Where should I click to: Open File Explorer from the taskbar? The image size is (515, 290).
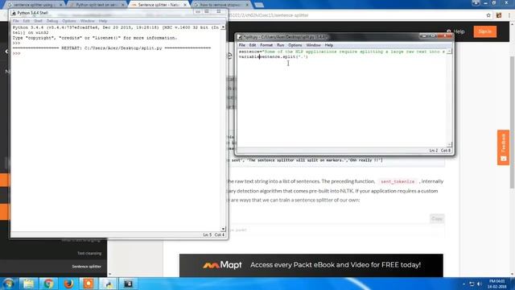pyautogui.click(x=29, y=284)
